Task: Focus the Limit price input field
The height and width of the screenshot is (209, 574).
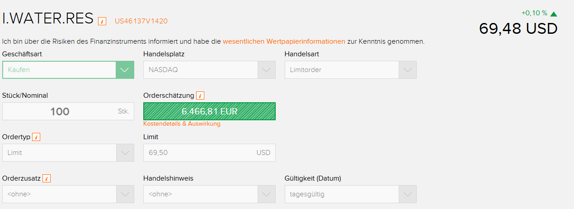Action: 199,153
